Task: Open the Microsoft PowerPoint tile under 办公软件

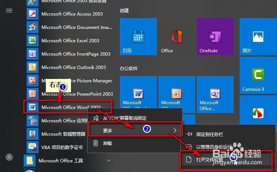Action: coord(177,92)
